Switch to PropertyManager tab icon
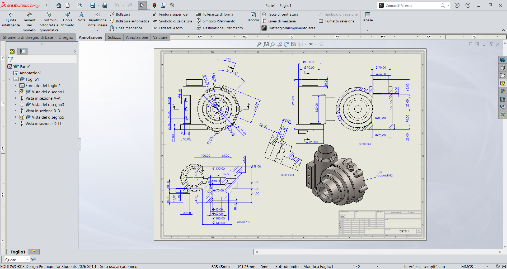 [x=23, y=51]
